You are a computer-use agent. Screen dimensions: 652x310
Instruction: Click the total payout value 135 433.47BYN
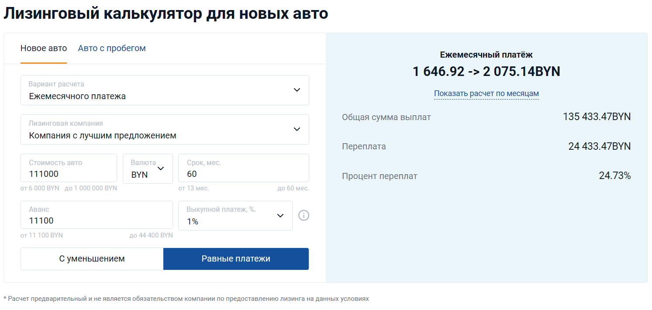pyautogui.click(x=597, y=117)
